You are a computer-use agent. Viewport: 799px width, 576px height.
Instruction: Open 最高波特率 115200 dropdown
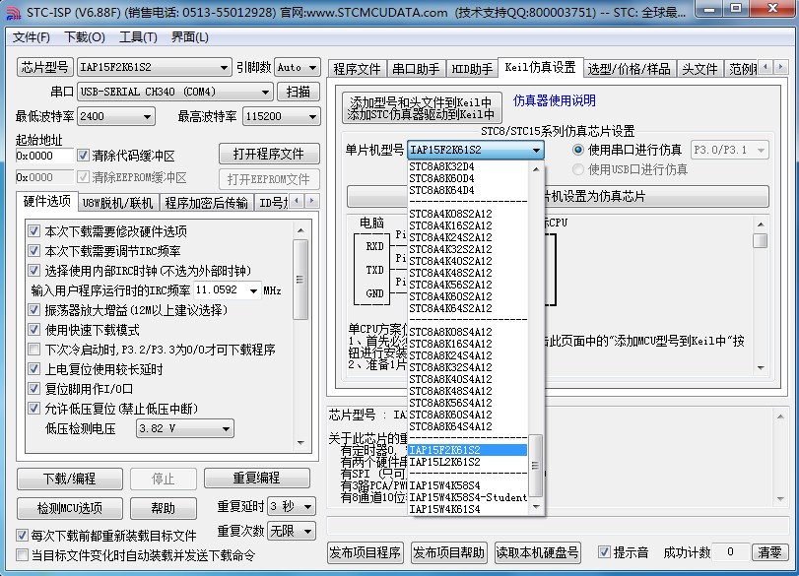[282, 116]
